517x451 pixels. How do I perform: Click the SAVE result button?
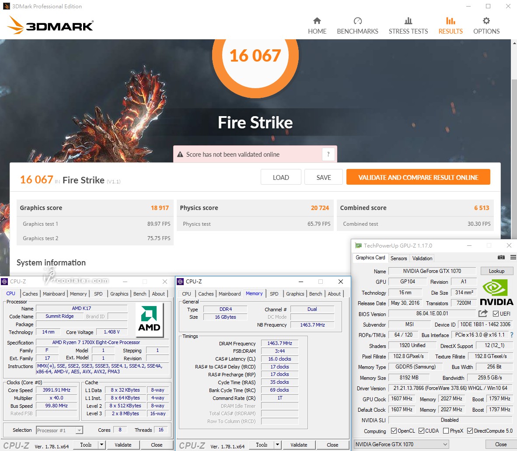click(x=324, y=177)
